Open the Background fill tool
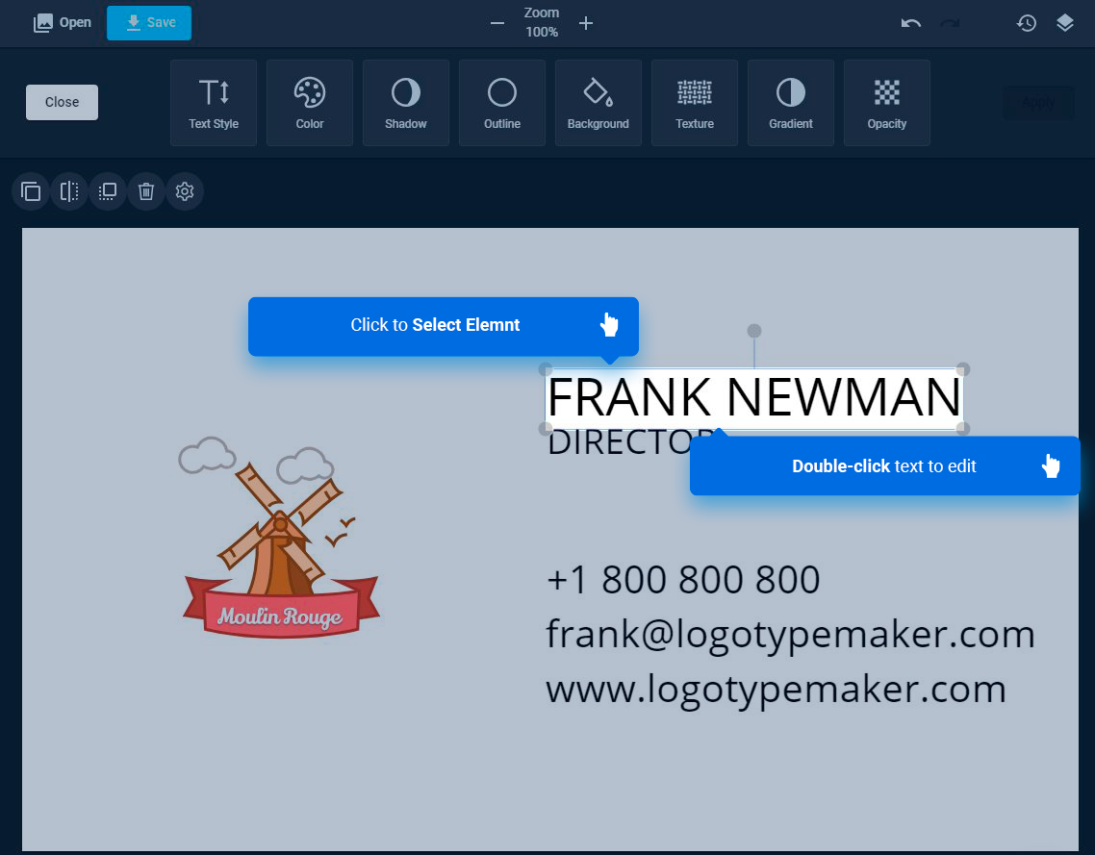 point(598,103)
